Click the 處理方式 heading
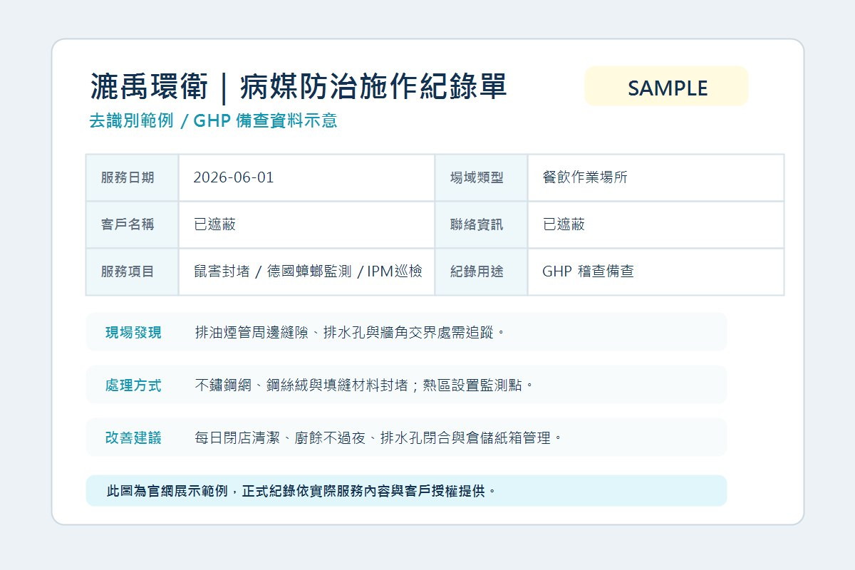Image resolution: width=855 pixels, height=570 pixels. click(133, 385)
